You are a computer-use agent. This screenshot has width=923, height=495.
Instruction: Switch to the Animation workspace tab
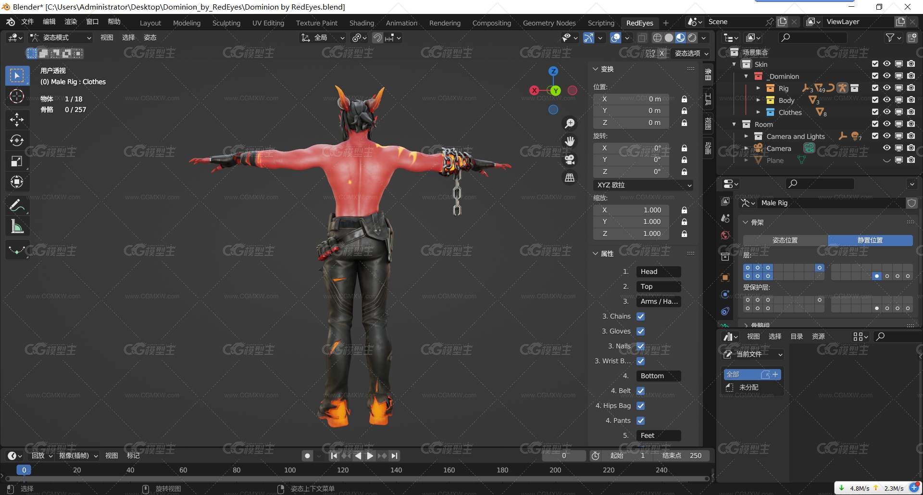click(x=401, y=23)
